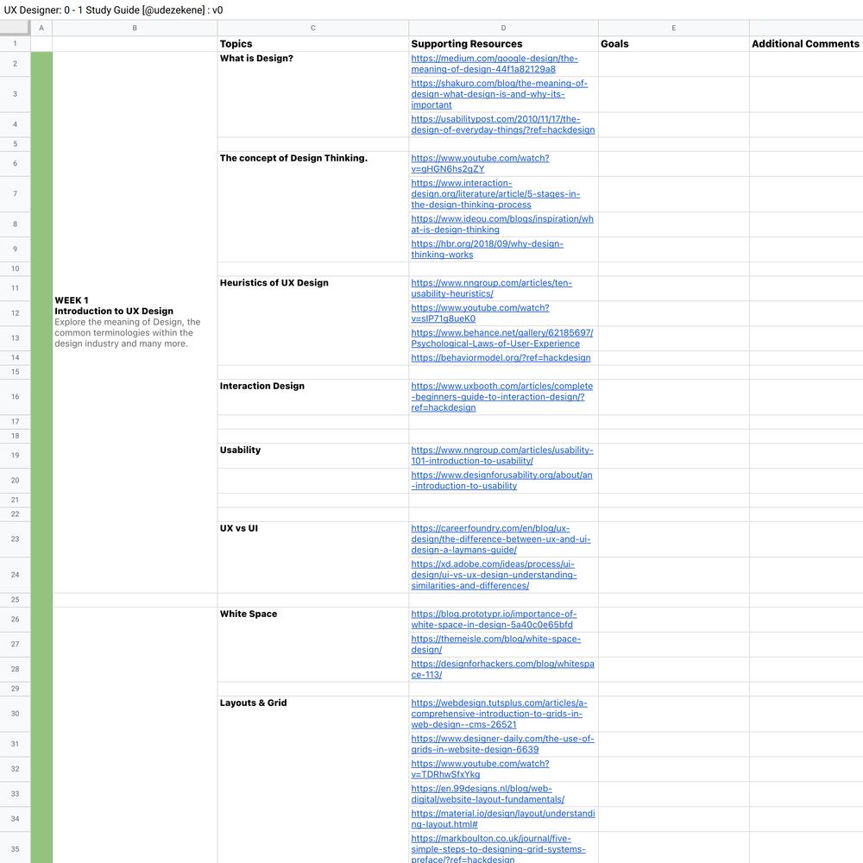The width and height of the screenshot is (863, 863).
Task: Open the xd.adobe.com ui-vs-ux-design link
Action: (x=494, y=575)
